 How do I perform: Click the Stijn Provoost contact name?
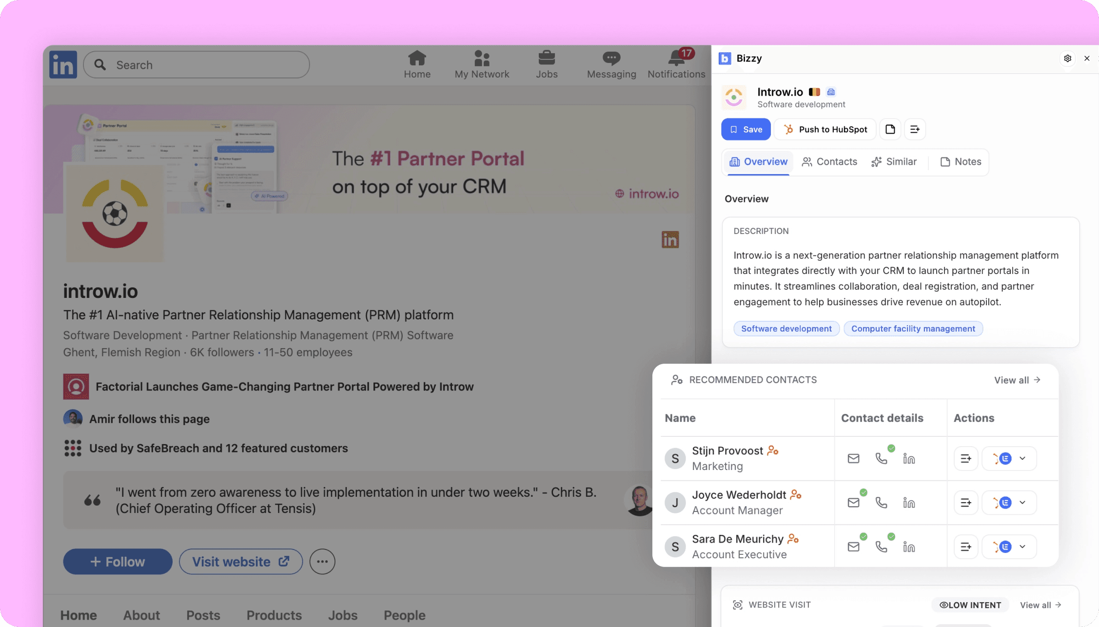click(x=727, y=451)
